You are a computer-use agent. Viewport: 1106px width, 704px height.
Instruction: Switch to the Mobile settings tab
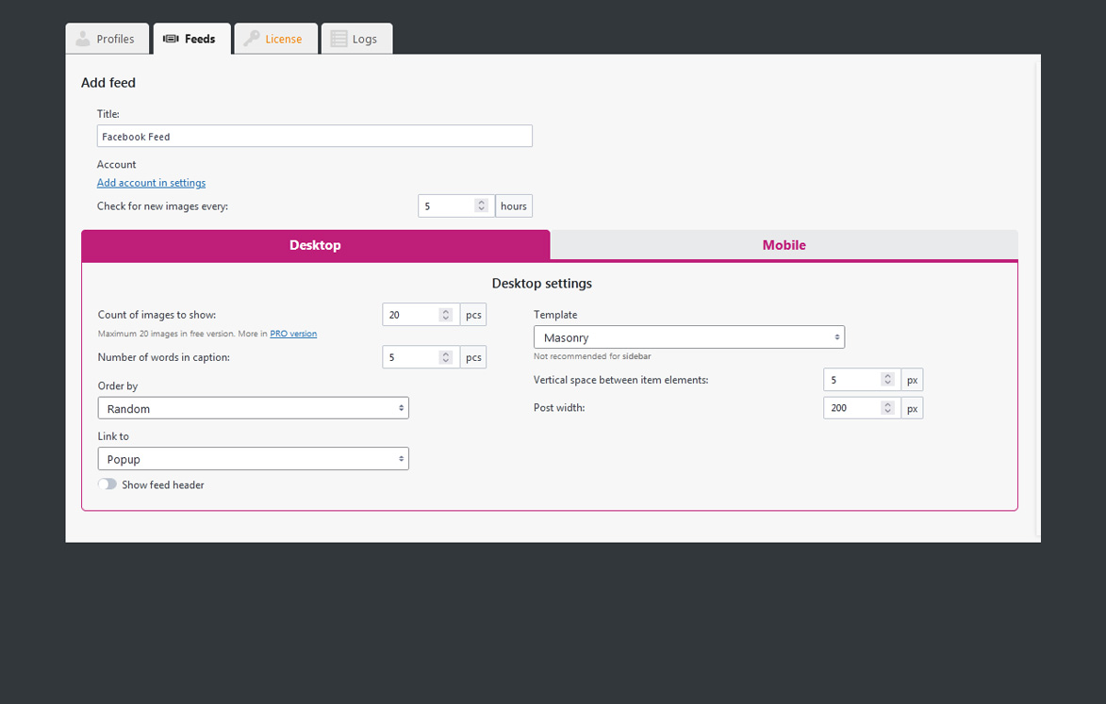[784, 245]
